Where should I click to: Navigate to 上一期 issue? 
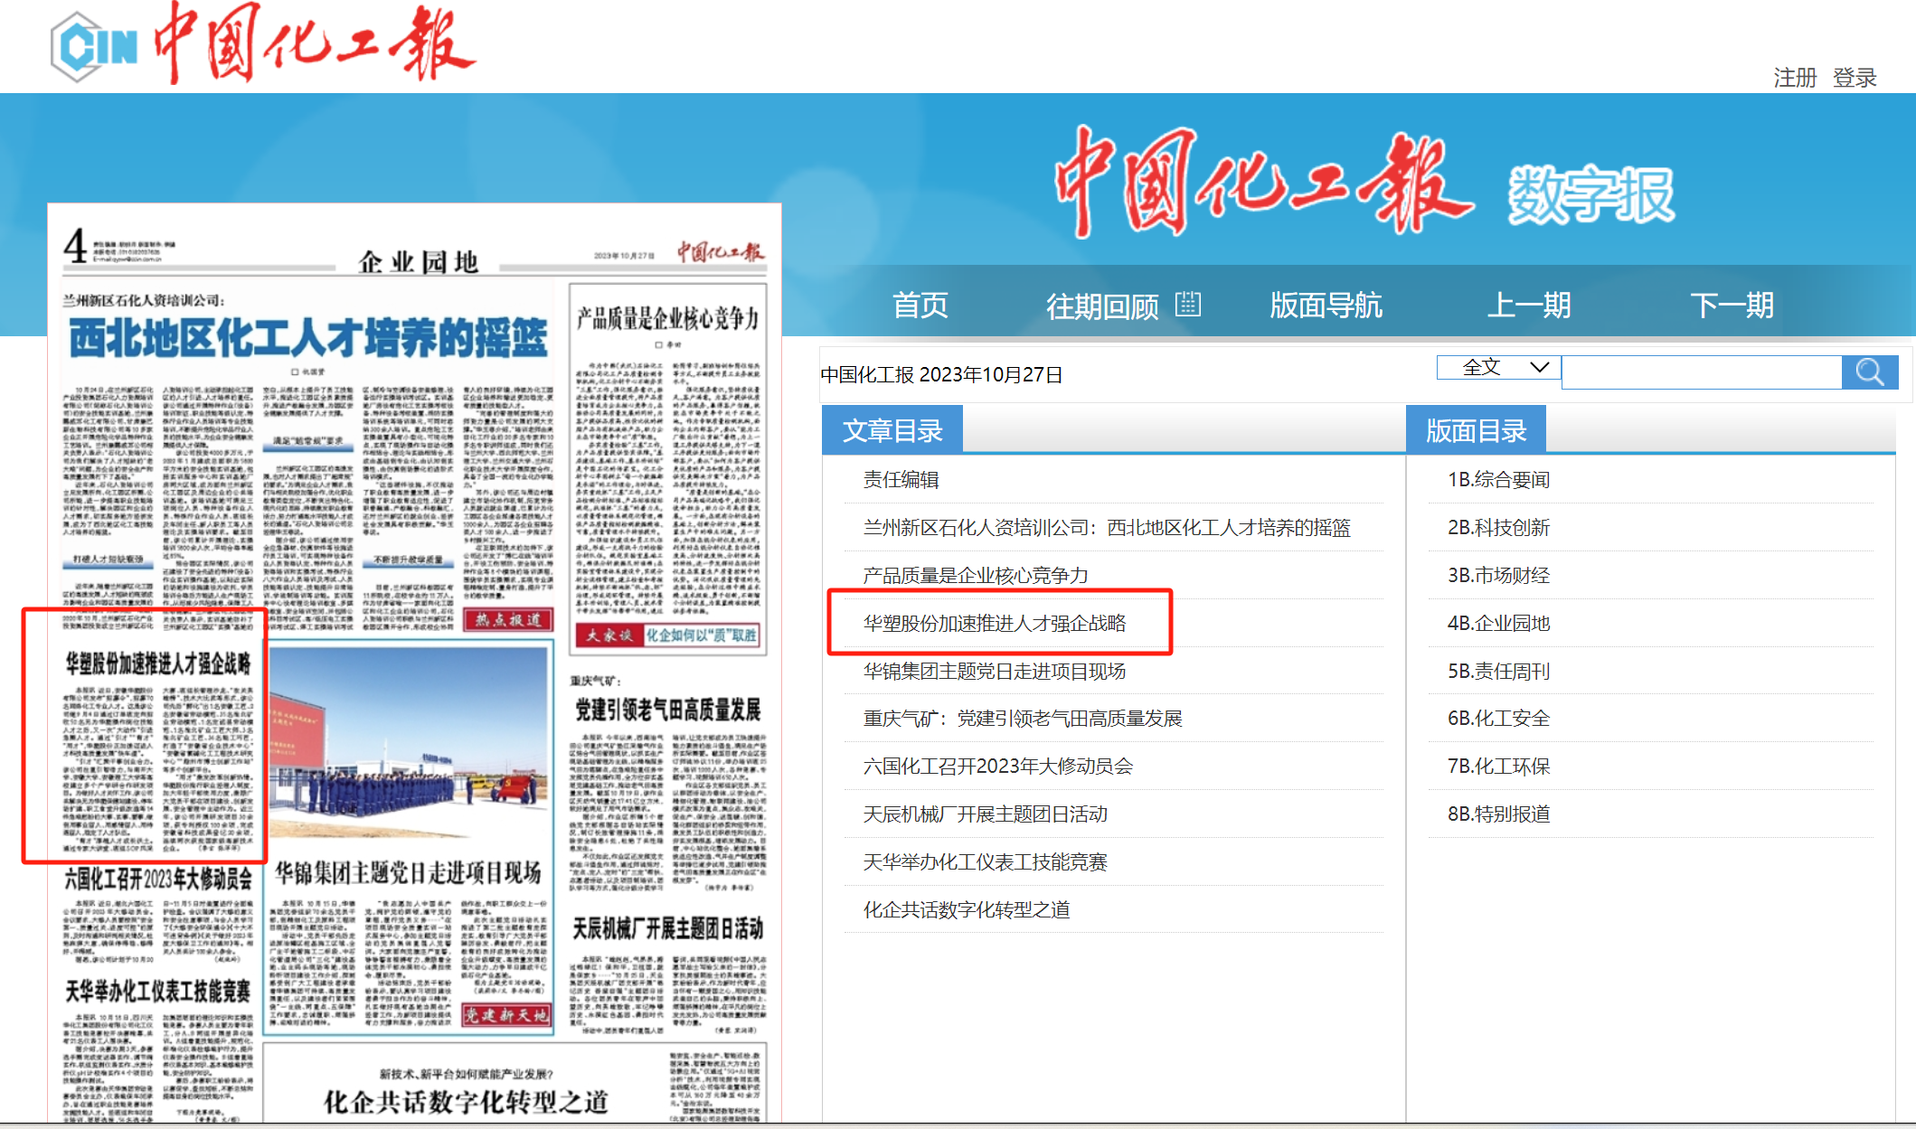tap(1528, 306)
